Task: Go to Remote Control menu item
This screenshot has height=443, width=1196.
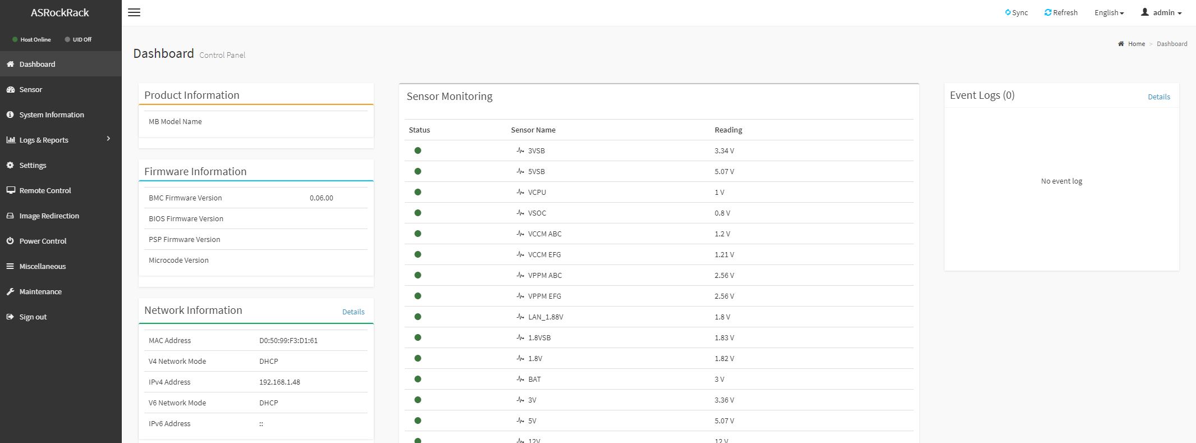Action: point(45,190)
